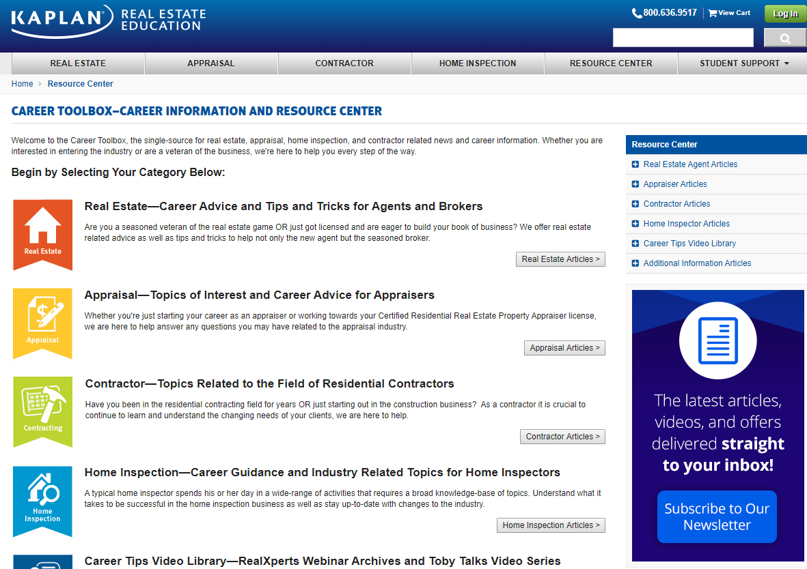Click into the site search field

tap(683, 38)
